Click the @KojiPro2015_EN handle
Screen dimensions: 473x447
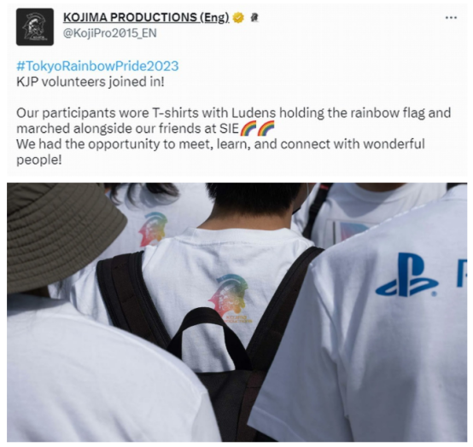click(110, 33)
